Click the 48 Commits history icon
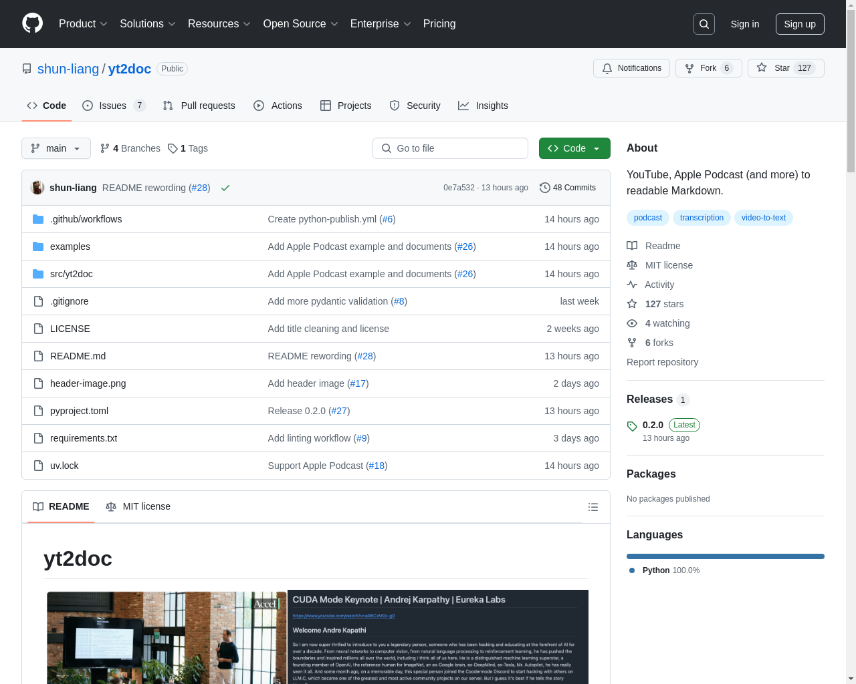The height and width of the screenshot is (684, 856). pos(545,188)
